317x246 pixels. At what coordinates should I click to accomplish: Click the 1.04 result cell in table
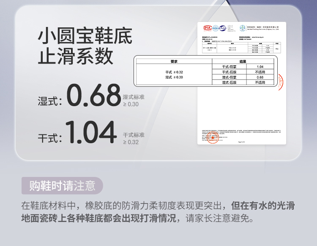[x=260, y=67]
